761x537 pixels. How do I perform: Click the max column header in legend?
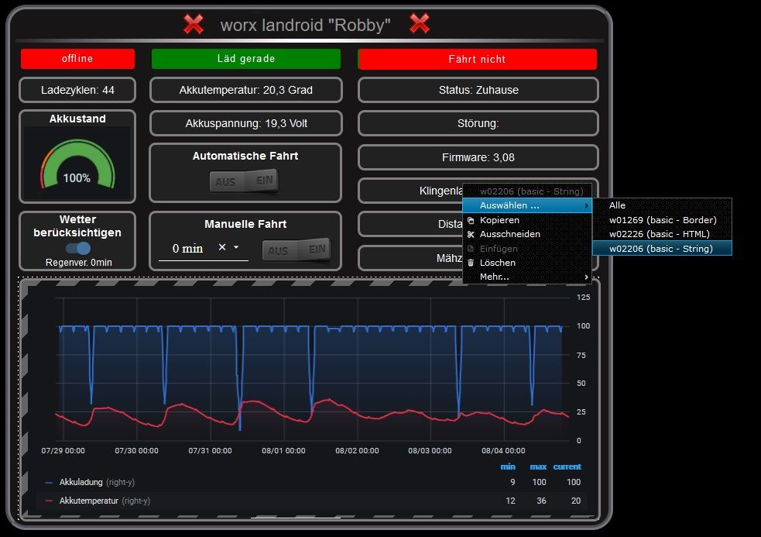(538, 467)
